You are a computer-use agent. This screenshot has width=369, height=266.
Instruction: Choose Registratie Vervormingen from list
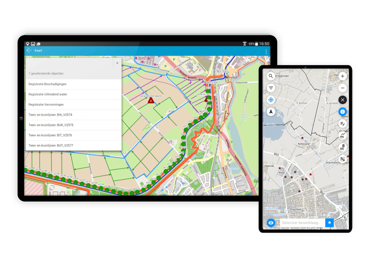pyautogui.click(x=73, y=105)
